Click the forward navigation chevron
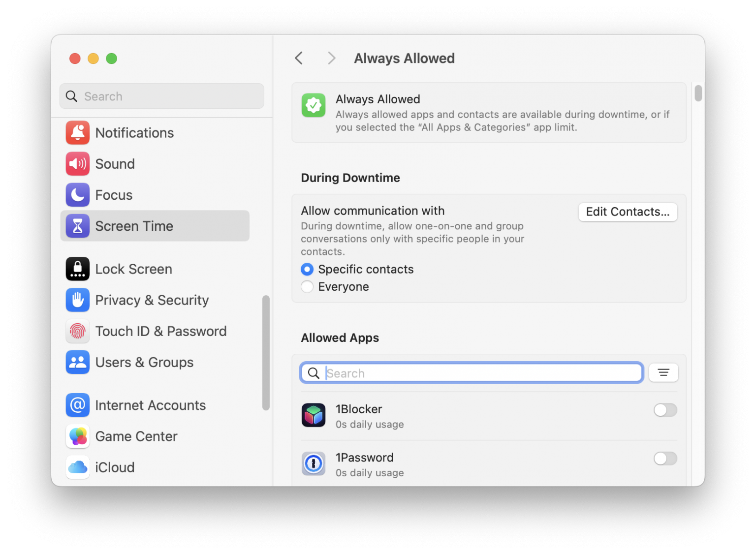This screenshot has width=756, height=554. click(x=331, y=58)
